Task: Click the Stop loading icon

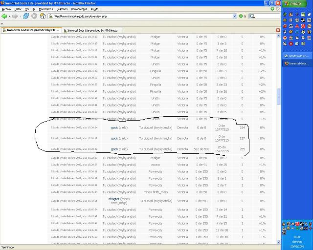Action: click(34, 16)
